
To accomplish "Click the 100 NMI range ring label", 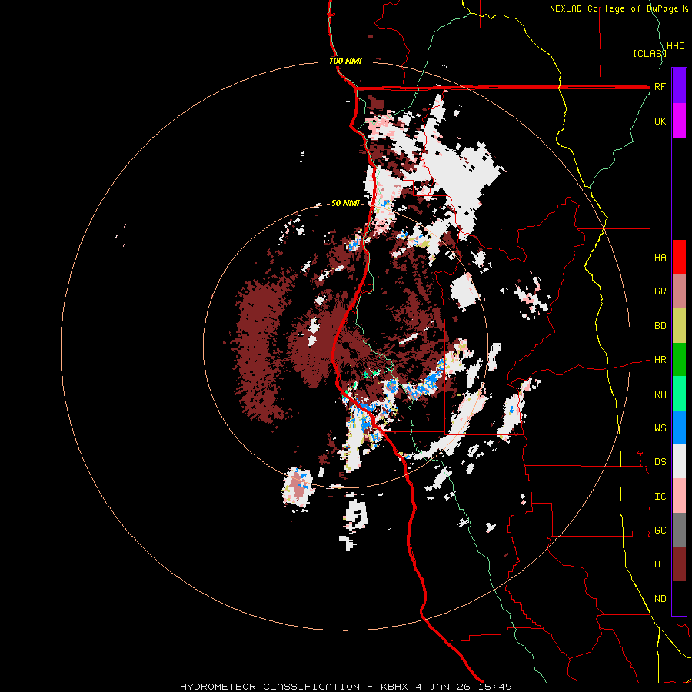I will pyautogui.click(x=345, y=61).
